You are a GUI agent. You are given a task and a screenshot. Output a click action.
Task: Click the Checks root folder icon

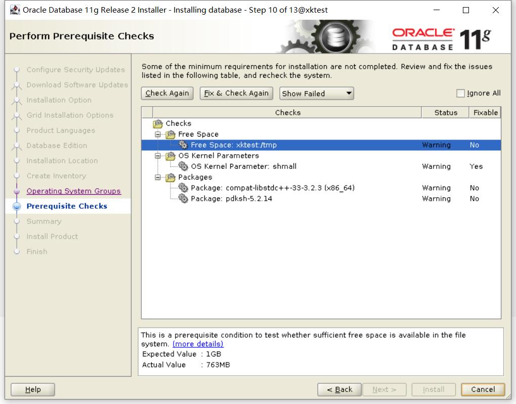coord(158,124)
